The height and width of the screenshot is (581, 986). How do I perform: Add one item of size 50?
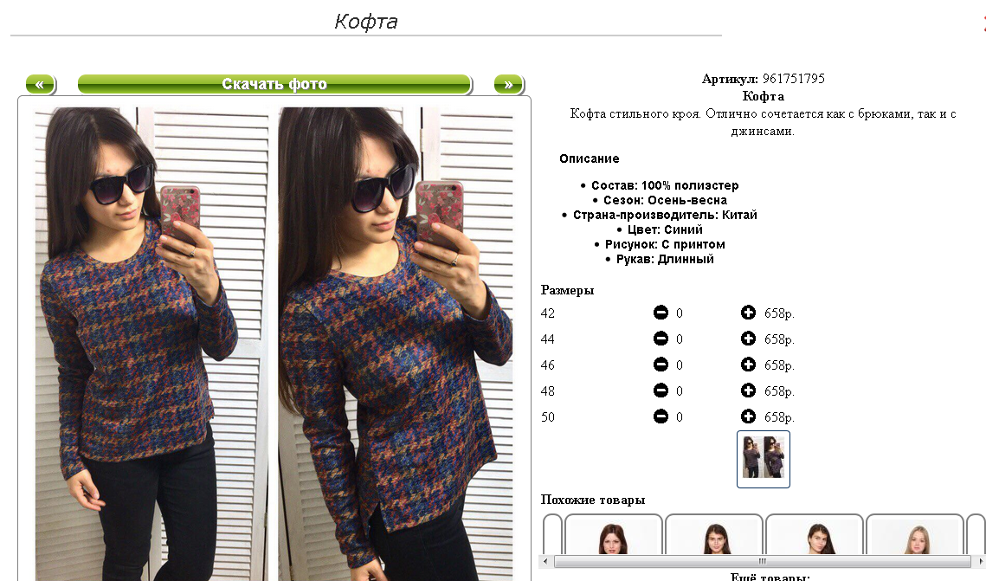tap(748, 416)
